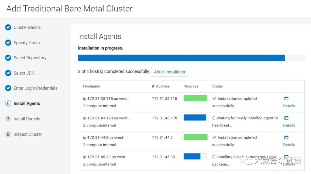Click blue progress bar for 172.31.43.178
Image resolution: width=311 pixels, height=174 pixels.
[195, 118]
